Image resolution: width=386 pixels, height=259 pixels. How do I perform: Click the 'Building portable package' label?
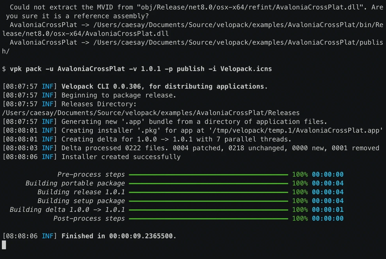[x=75, y=183]
